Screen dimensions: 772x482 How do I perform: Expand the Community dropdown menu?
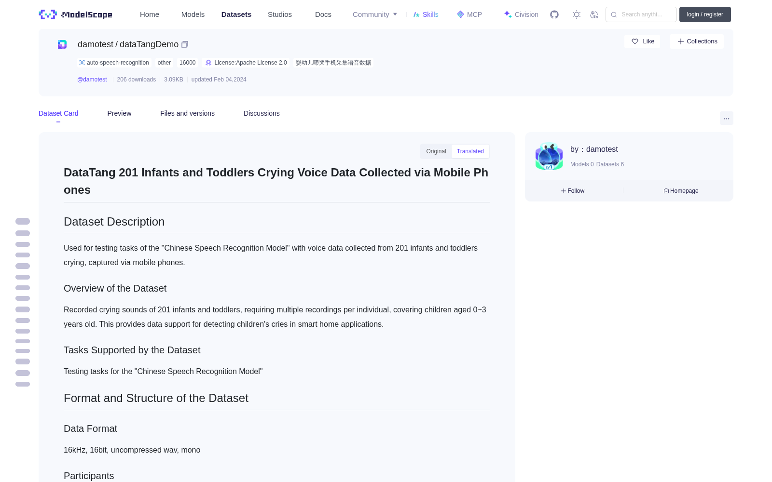click(x=375, y=14)
